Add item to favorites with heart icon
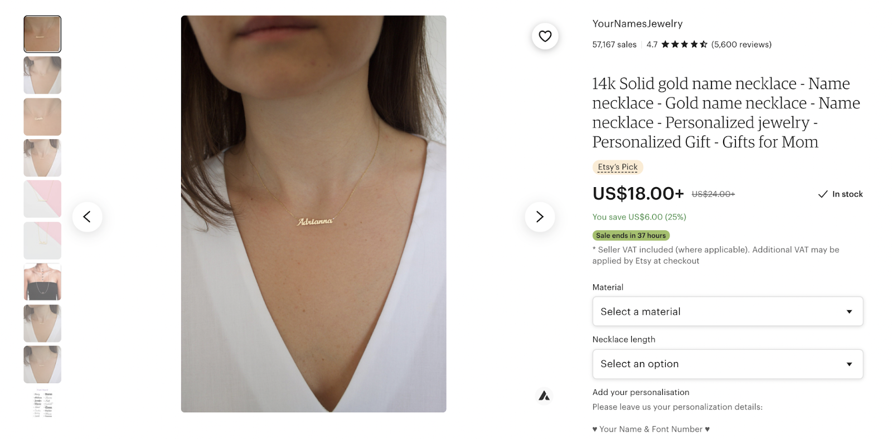Viewport: 892px width, 439px height. [x=545, y=36]
